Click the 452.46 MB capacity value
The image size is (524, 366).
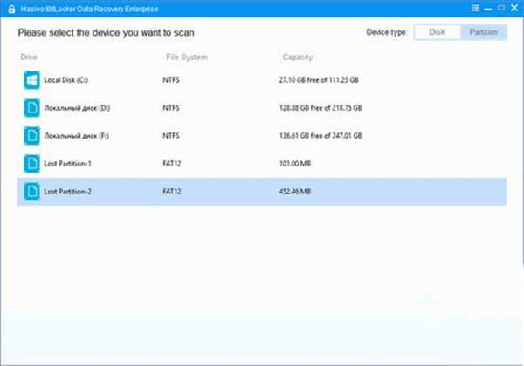pyautogui.click(x=295, y=192)
